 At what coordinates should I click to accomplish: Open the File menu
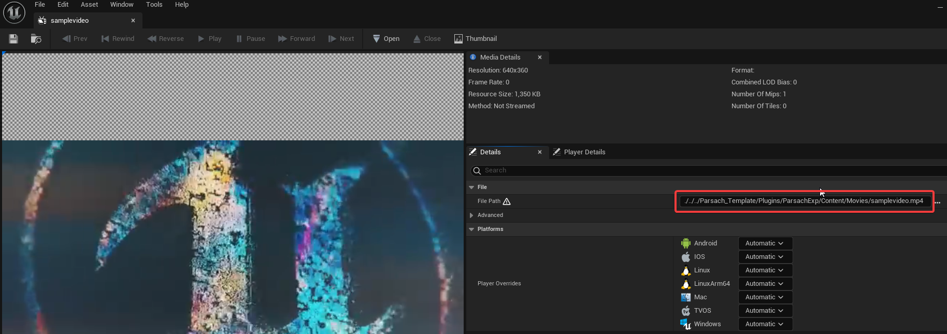point(40,5)
